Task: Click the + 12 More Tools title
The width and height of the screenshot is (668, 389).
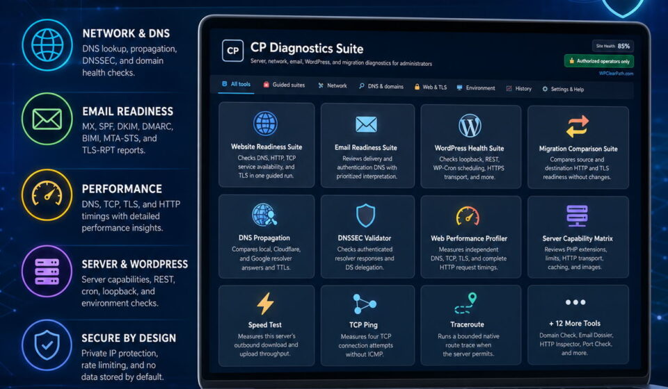Action: point(575,324)
